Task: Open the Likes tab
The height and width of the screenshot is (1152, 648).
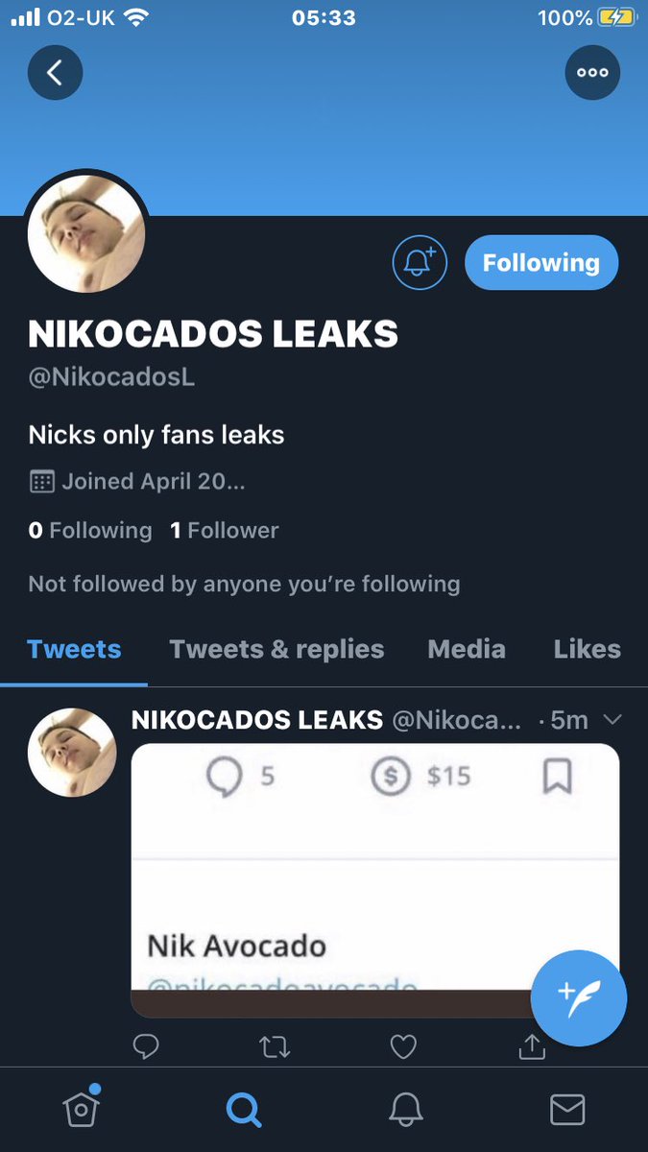Action: coord(587,649)
